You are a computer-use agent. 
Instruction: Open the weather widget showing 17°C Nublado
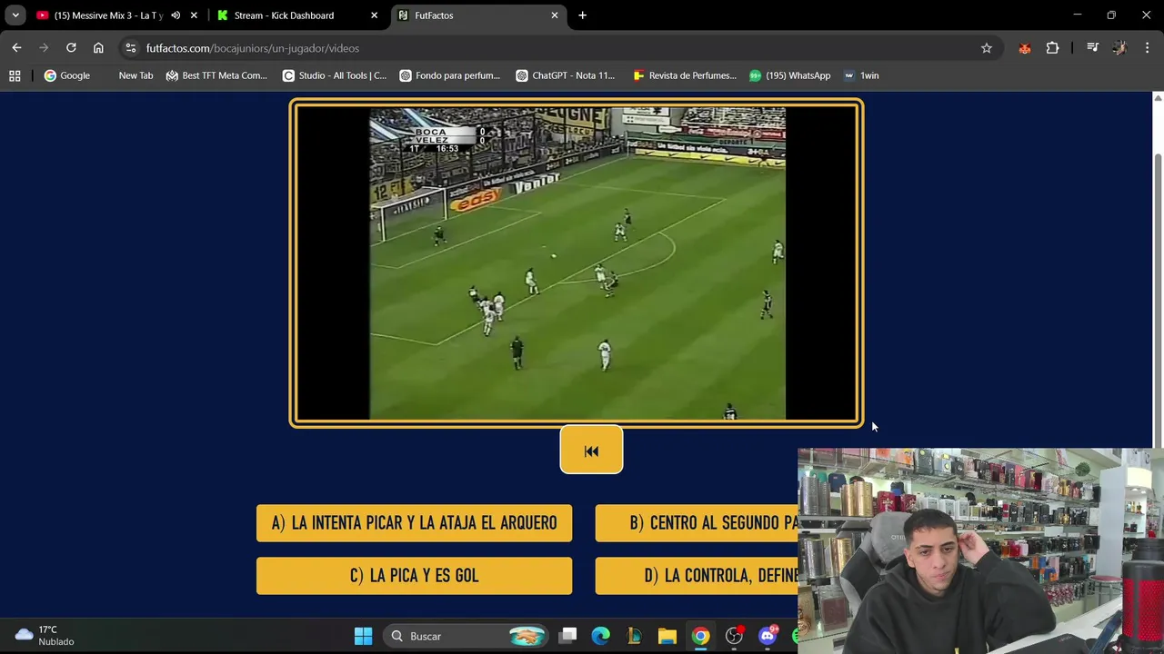(45, 636)
